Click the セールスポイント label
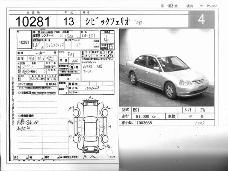 tap(89, 62)
